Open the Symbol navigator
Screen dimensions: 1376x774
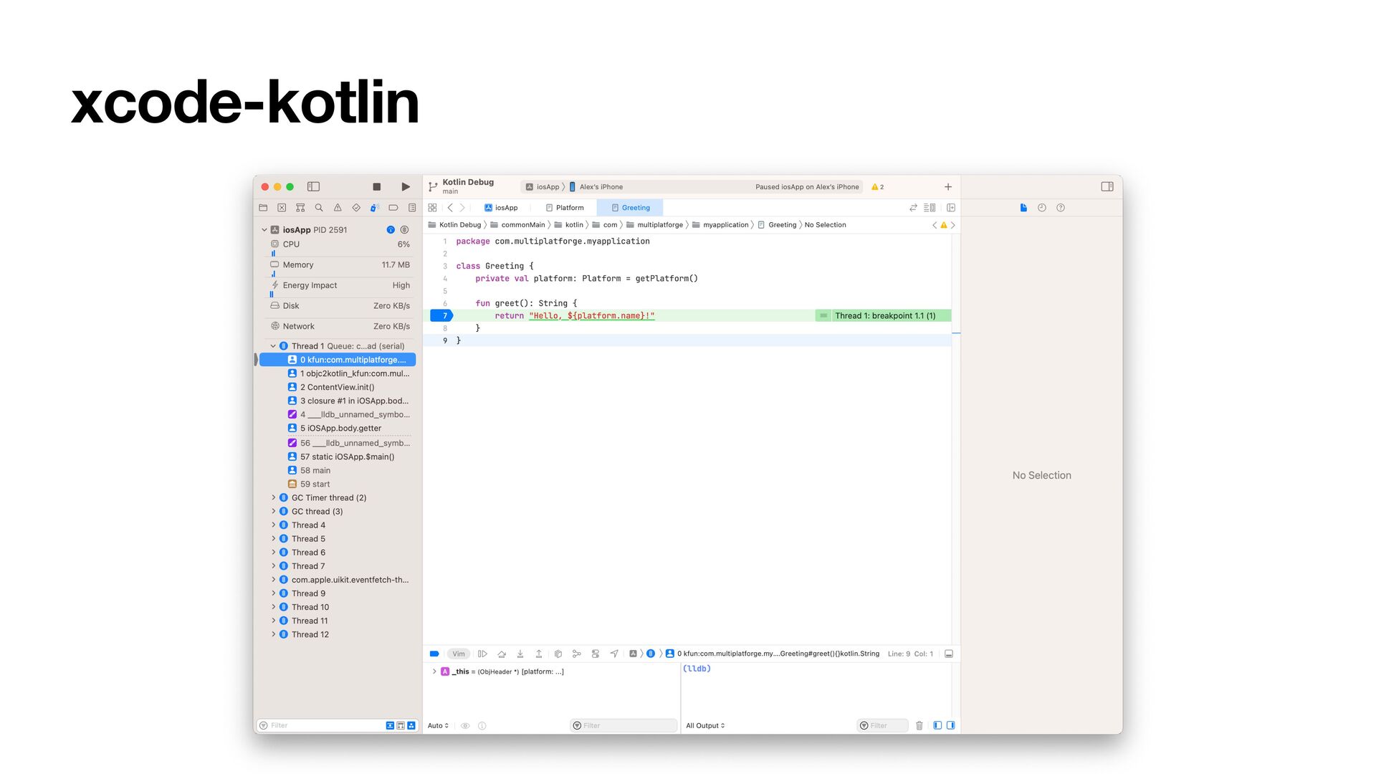[300, 208]
